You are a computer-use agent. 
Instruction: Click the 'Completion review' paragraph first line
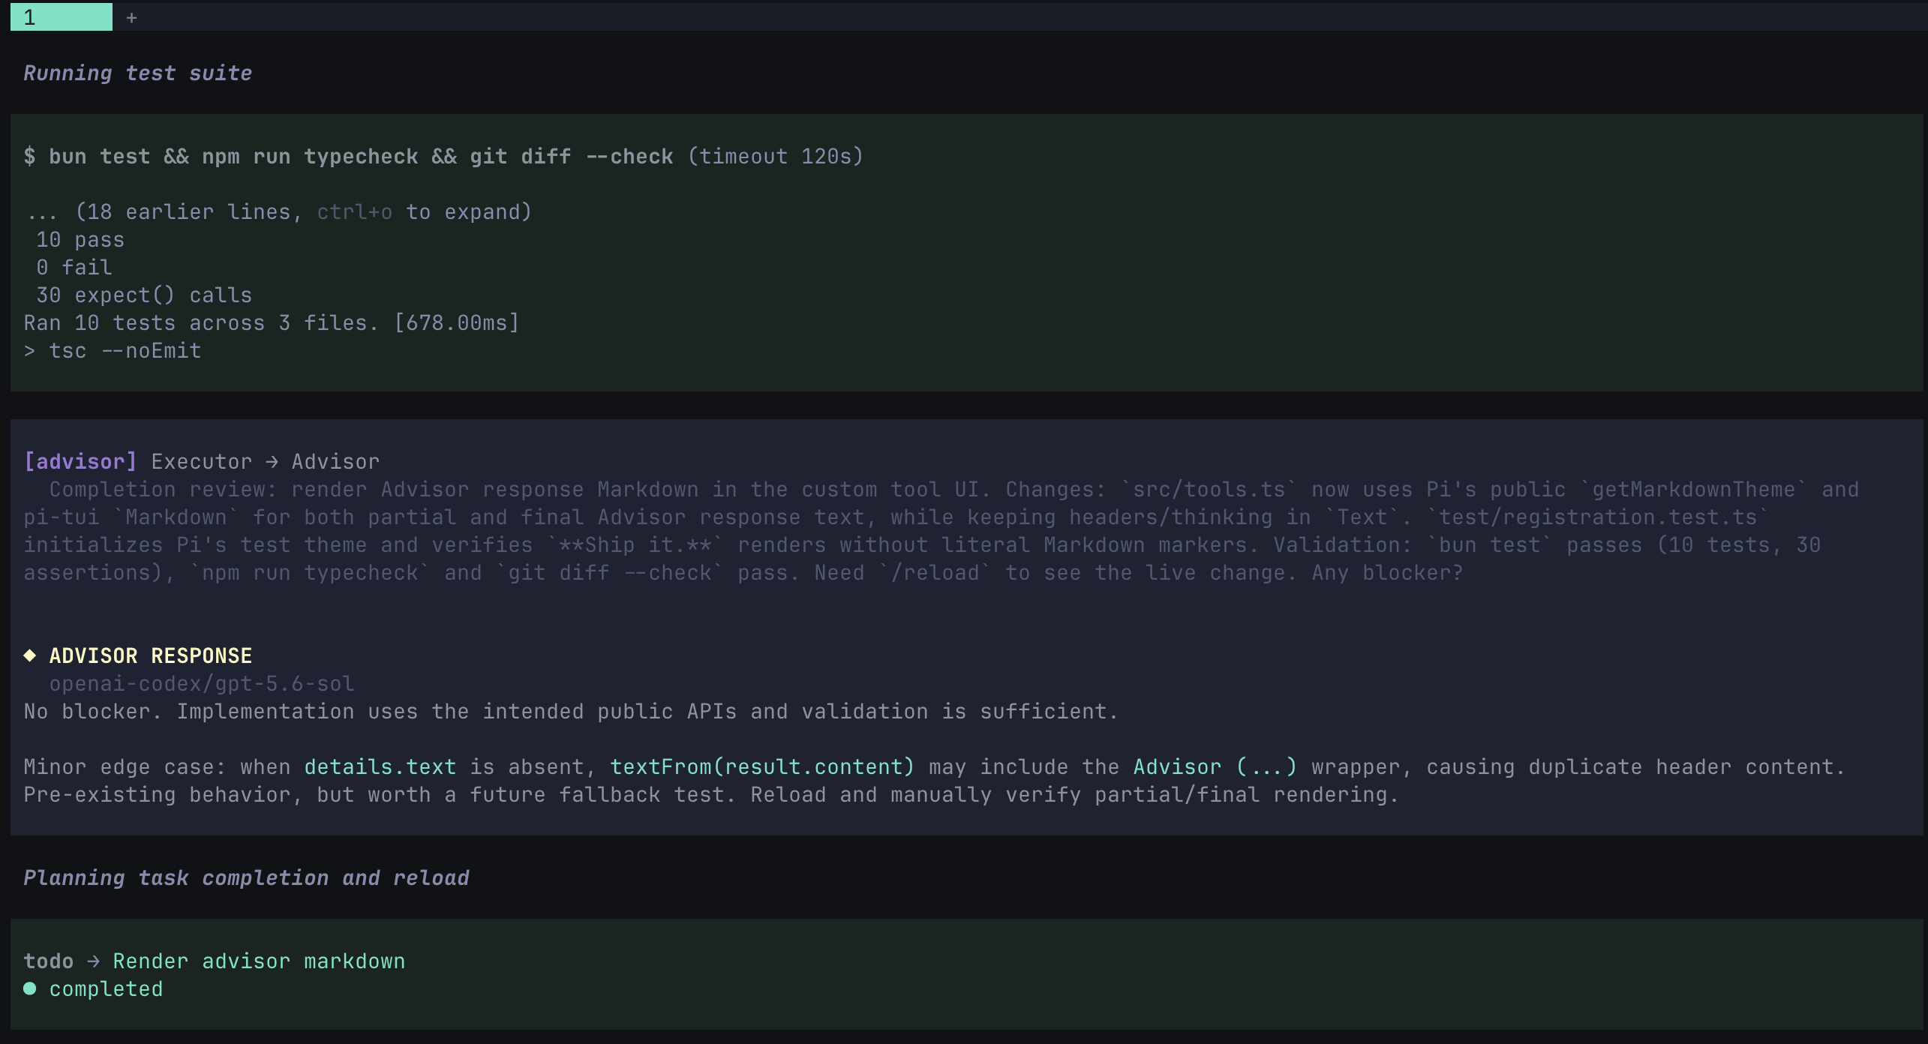point(954,489)
